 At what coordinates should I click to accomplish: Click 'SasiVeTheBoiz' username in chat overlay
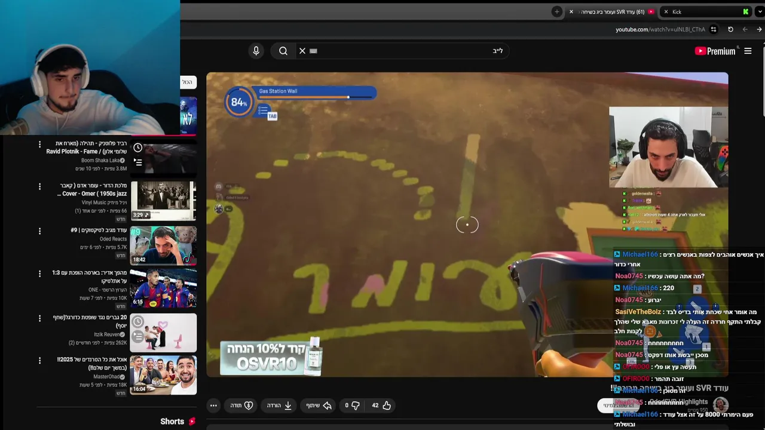pos(638,312)
